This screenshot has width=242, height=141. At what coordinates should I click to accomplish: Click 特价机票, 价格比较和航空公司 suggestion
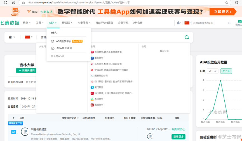(x=114, y=93)
